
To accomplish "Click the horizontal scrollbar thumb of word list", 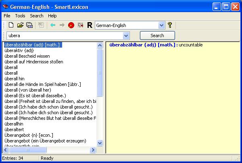I will [28, 150].
